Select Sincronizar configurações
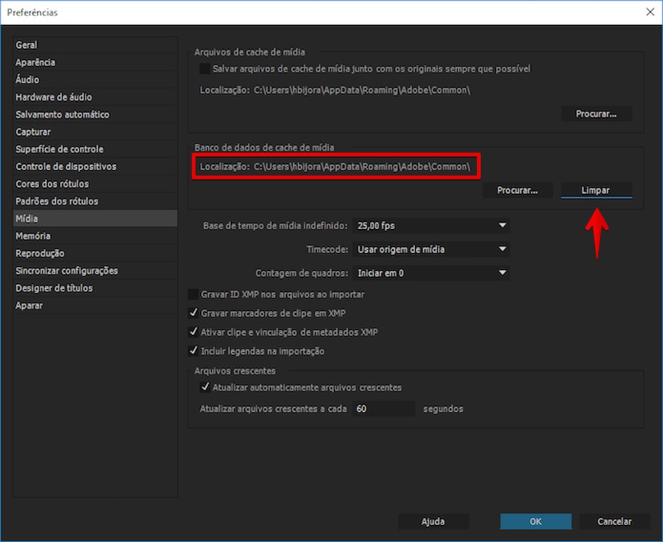This screenshot has width=663, height=542. tap(95, 270)
